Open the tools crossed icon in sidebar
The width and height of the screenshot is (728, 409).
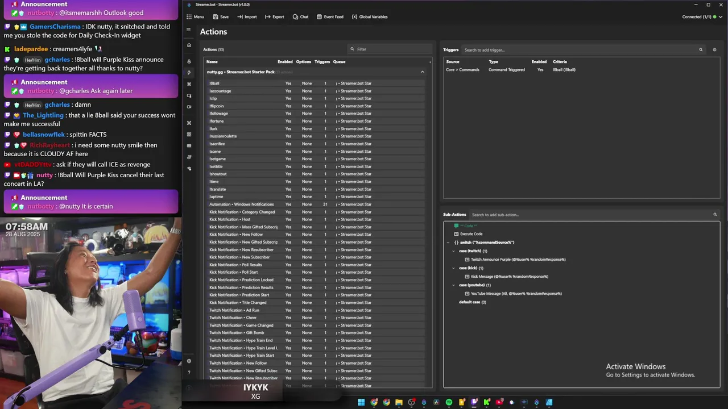coord(189,123)
